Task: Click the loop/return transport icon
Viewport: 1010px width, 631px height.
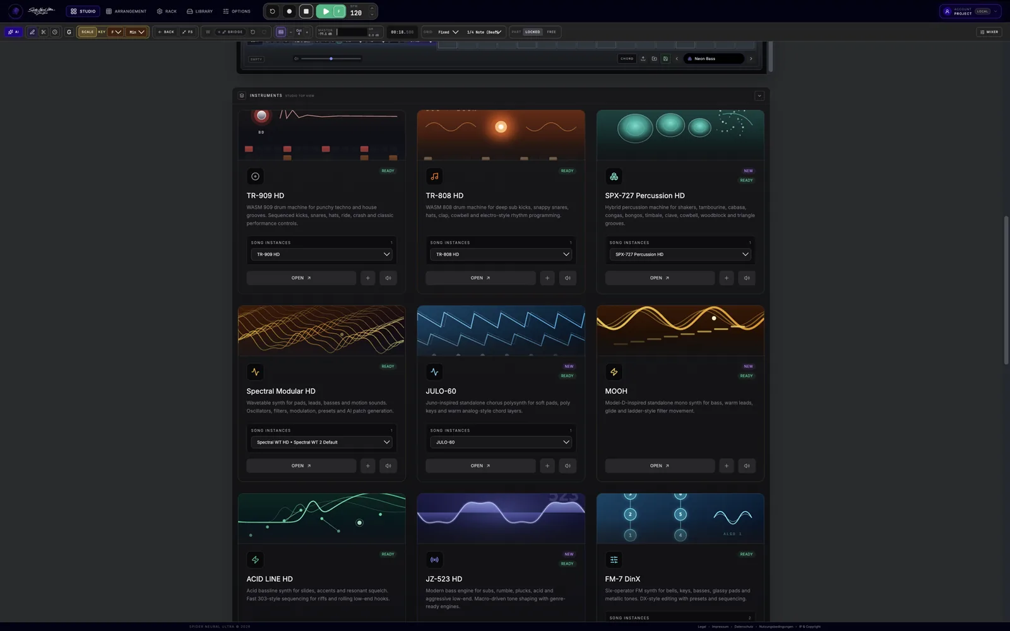Action: click(273, 11)
